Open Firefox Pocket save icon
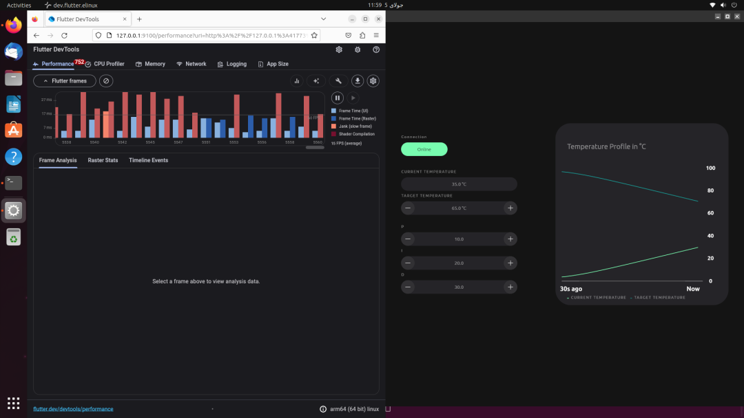This screenshot has width=744, height=418. pos(349,36)
